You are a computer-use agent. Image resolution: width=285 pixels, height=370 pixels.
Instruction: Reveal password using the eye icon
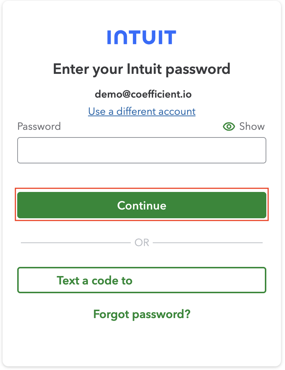pos(229,127)
